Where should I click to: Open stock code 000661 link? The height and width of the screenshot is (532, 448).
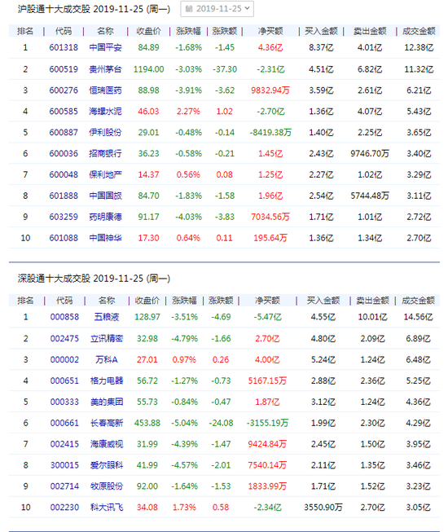pos(64,423)
